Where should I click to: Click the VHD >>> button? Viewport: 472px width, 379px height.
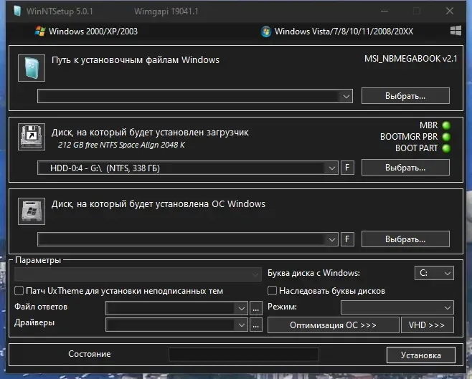[x=427, y=325]
